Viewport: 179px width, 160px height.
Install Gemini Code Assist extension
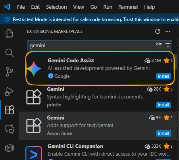(164, 76)
